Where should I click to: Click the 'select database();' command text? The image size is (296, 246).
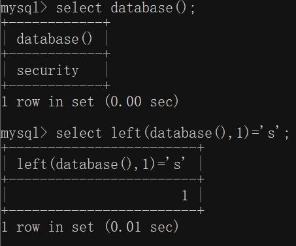(x=125, y=8)
